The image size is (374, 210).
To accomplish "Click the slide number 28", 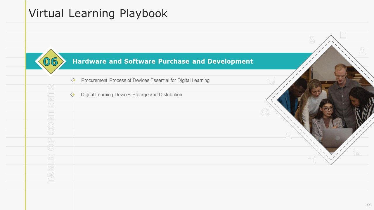I will click(x=368, y=204).
